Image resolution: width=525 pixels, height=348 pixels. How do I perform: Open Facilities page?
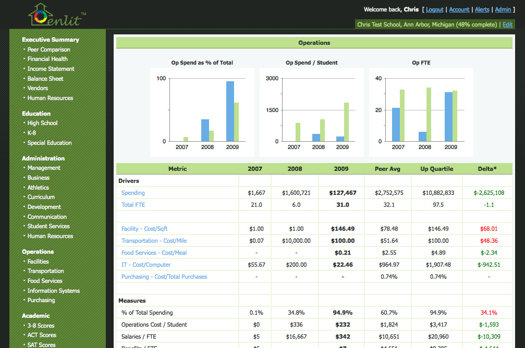38,262
